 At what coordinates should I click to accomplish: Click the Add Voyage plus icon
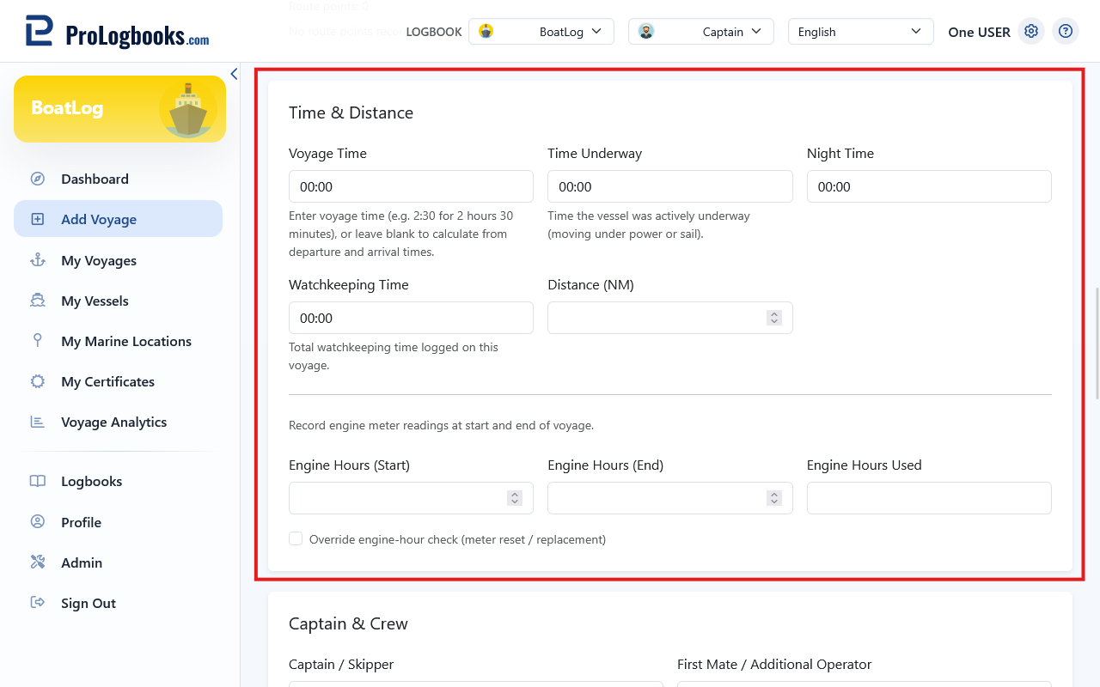click(38, 219)
